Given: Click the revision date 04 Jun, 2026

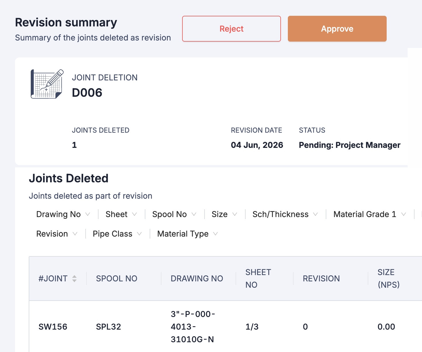Looking at the screenshot, I should pos(257,145).
